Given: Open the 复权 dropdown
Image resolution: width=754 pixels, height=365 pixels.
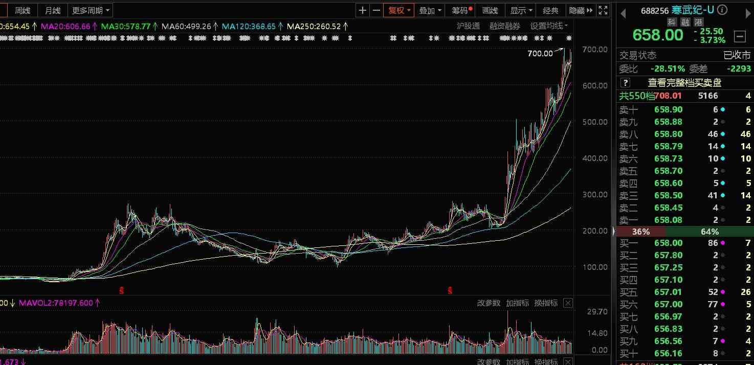Looking at the screenshot, I should tap(400, 10).
